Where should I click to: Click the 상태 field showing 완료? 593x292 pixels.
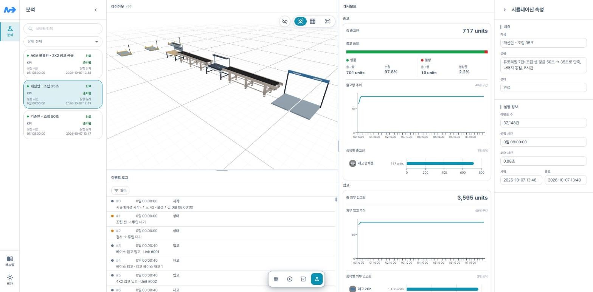[x=543, y=87]
